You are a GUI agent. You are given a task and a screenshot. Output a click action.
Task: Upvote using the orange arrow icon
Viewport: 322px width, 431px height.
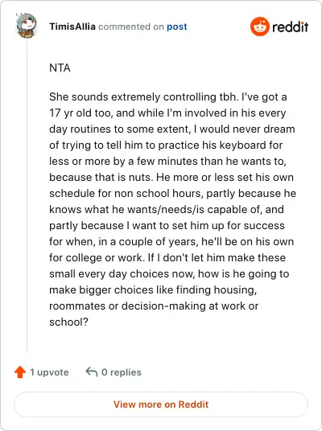20,372
